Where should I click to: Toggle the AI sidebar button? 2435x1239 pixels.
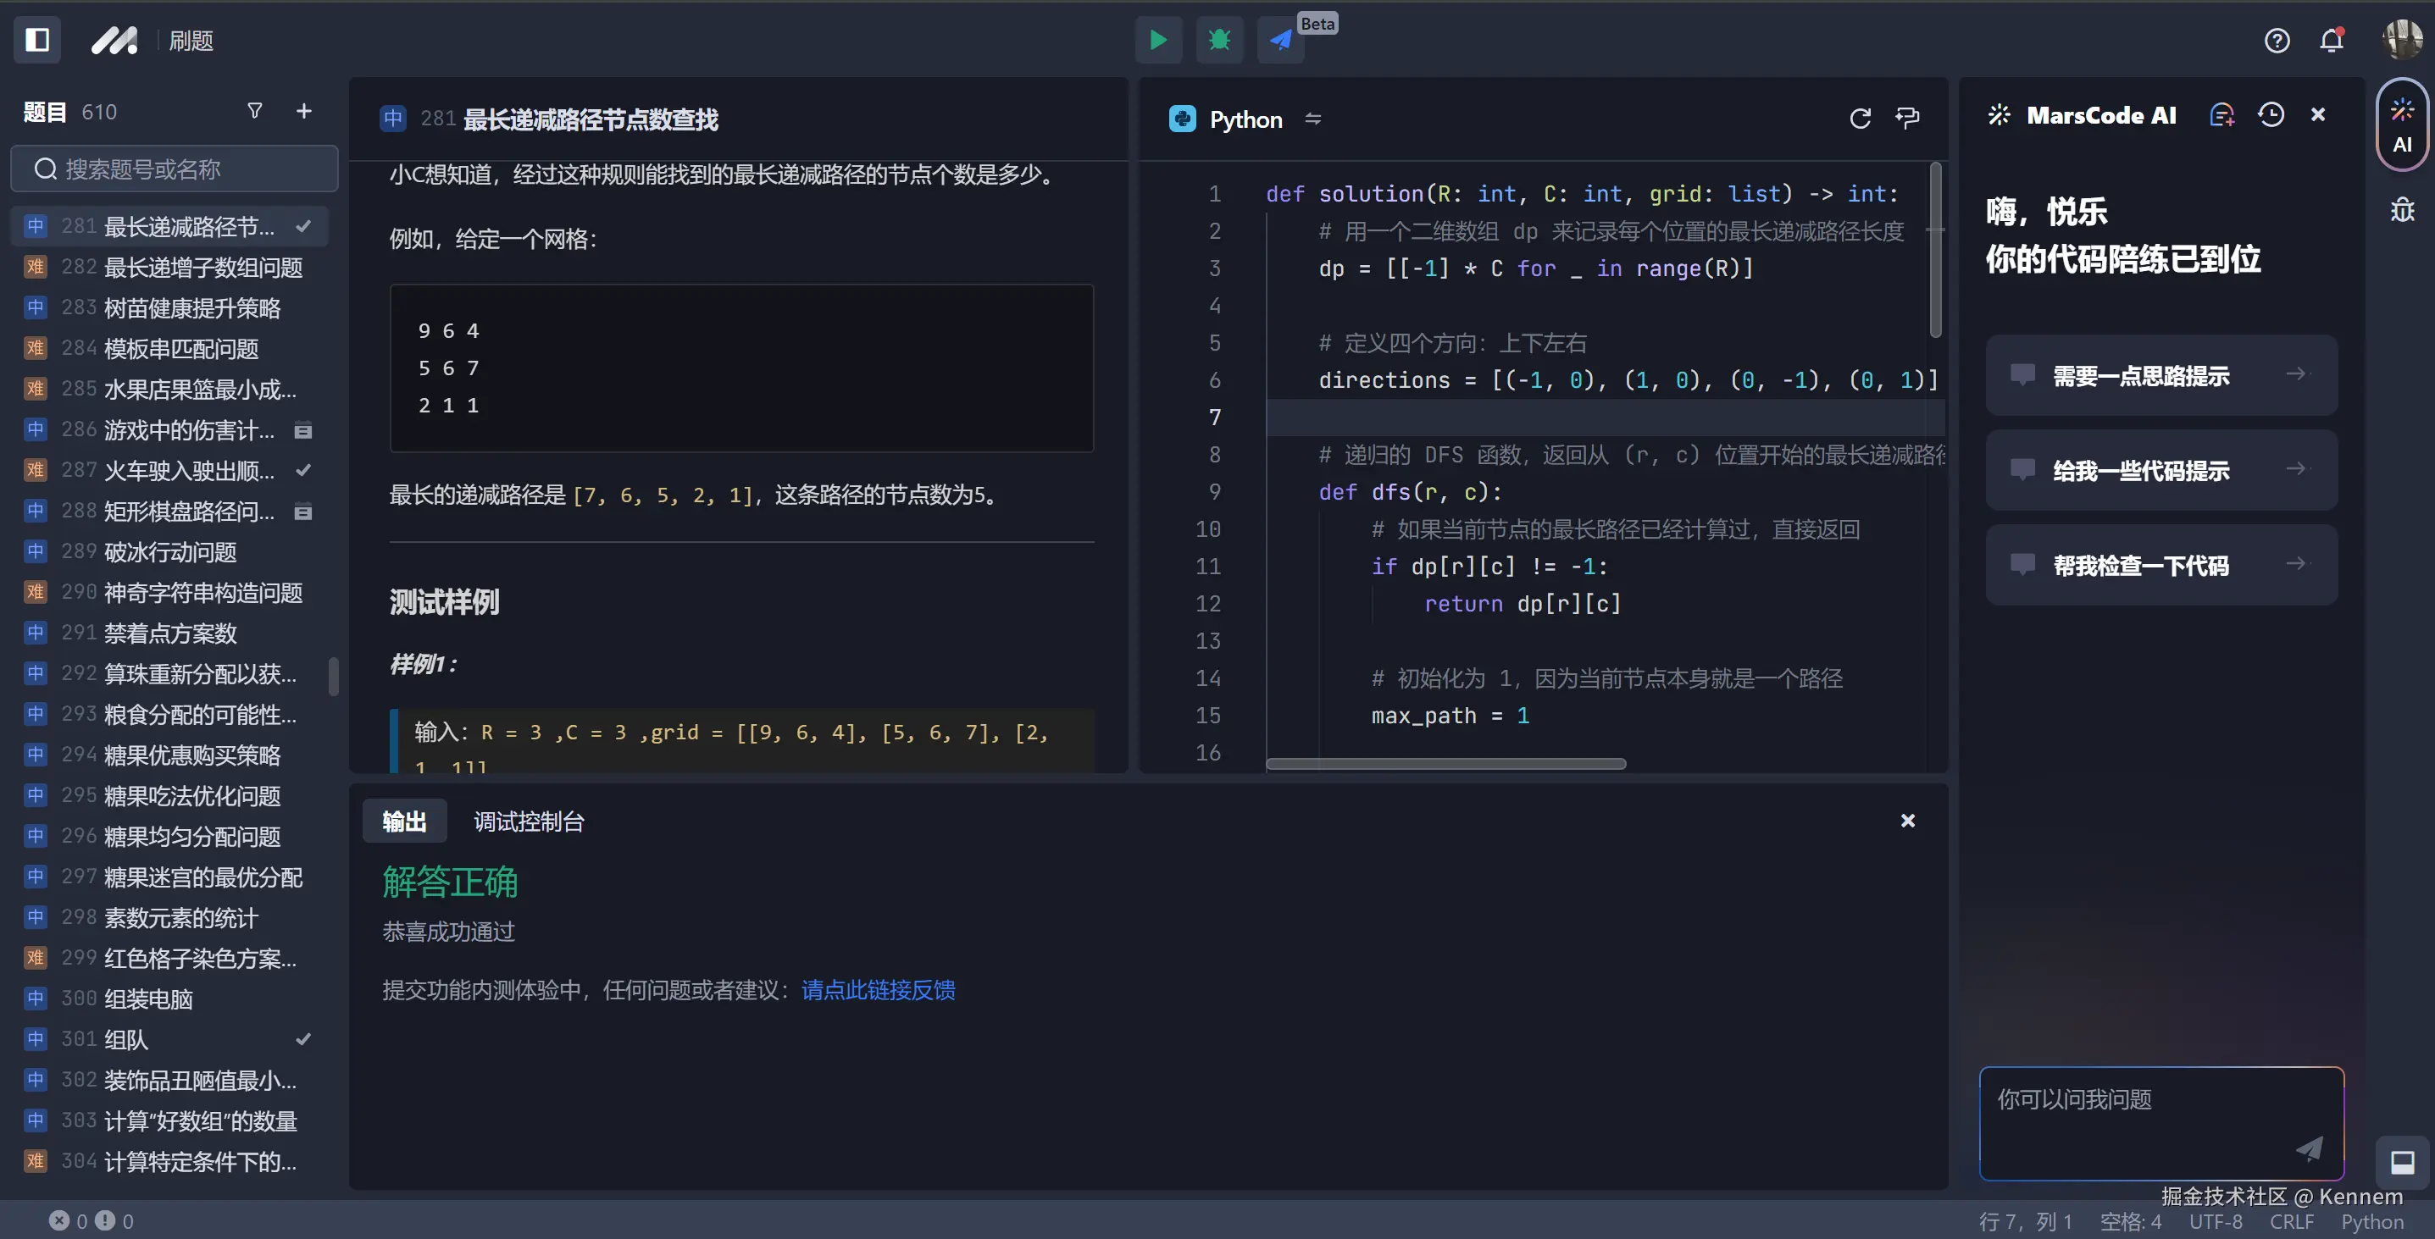[2401, 125]
